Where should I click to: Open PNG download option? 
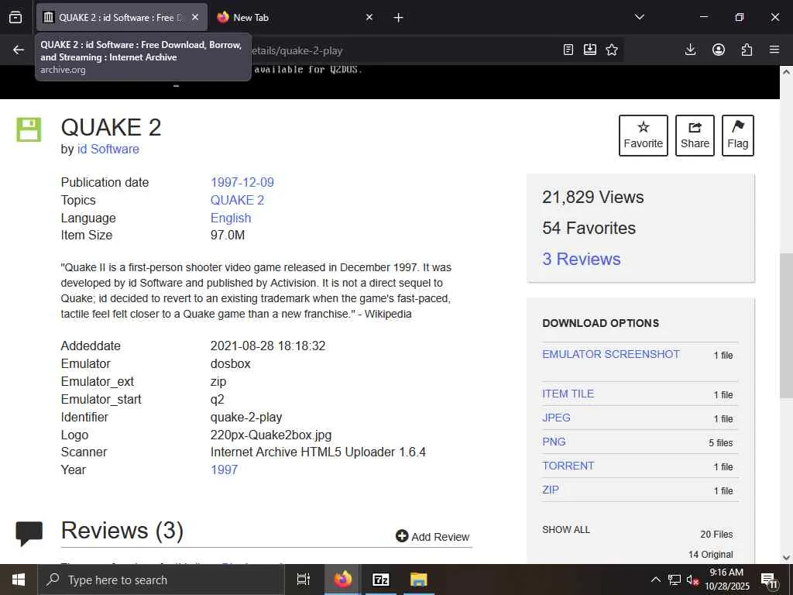point(554,442)
